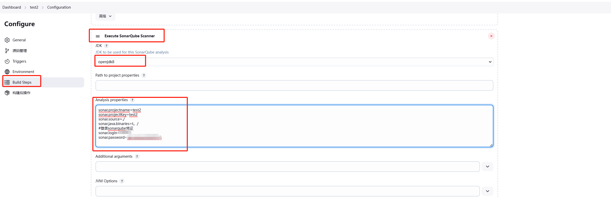Open the openjdk8 JDK dropdown

[x=294, y=62]
